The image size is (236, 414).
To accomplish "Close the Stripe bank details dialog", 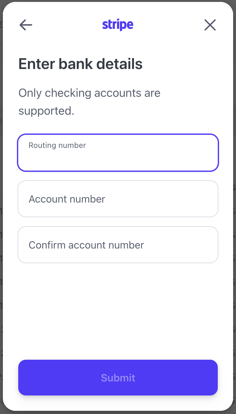I will [210, 25].
